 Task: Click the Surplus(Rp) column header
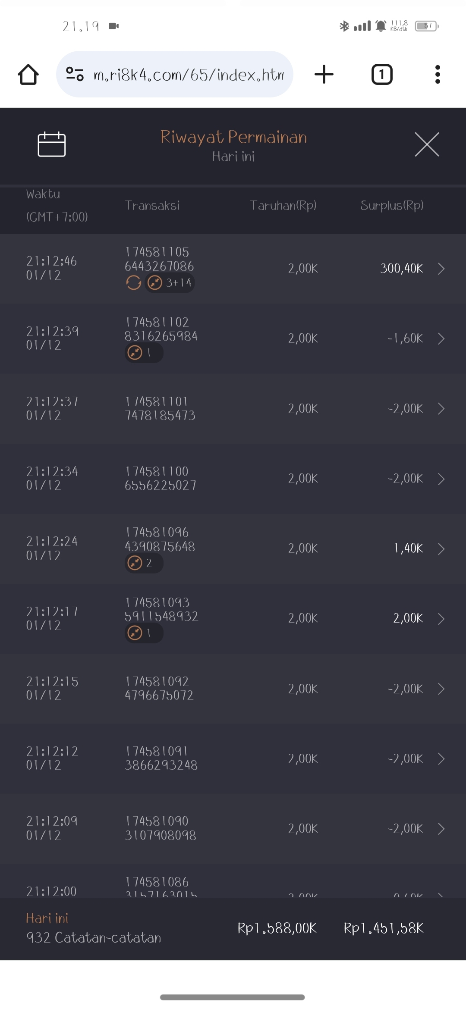[392, 205]
